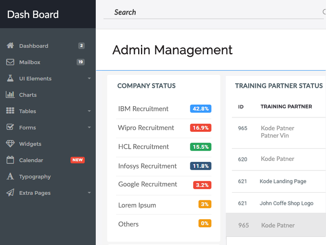This screenshot has width=326, height=245.
Task: Click the TRAINING PARTNER column header
Action: pyautogui.click(x=286, y=107)
